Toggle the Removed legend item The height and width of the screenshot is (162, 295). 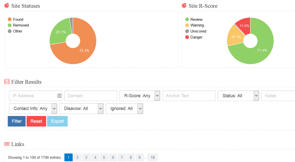click(x=18, y=25)
